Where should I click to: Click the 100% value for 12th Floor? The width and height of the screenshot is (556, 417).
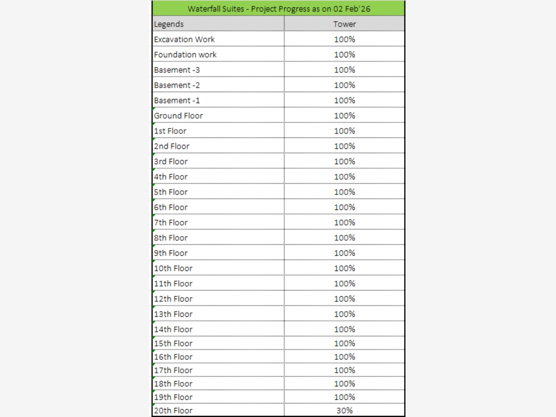pyautogui.click(x=344, y=299)
